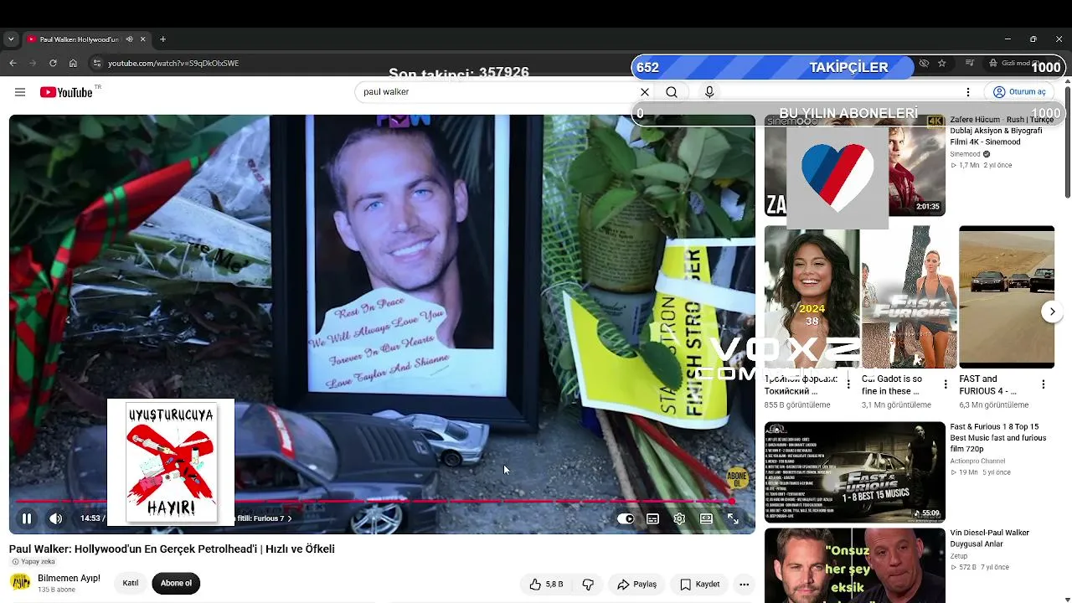View site information in address bar
This screenshot has height=603, width=1072.
[x=96, y=63]
